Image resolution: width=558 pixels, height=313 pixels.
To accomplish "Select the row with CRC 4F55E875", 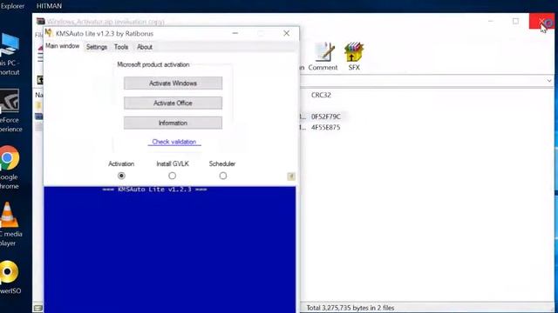I will coord(325,127).
